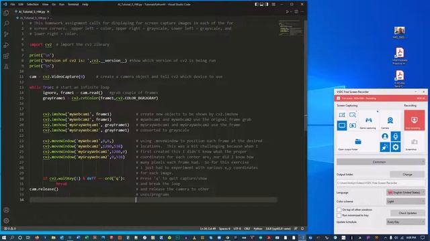Toggle the secondary side bar layout icon

(x=267, y=5)
